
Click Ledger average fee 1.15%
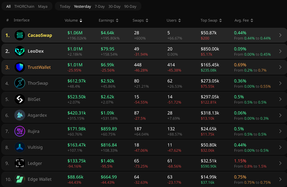click(x=240, y=161)
